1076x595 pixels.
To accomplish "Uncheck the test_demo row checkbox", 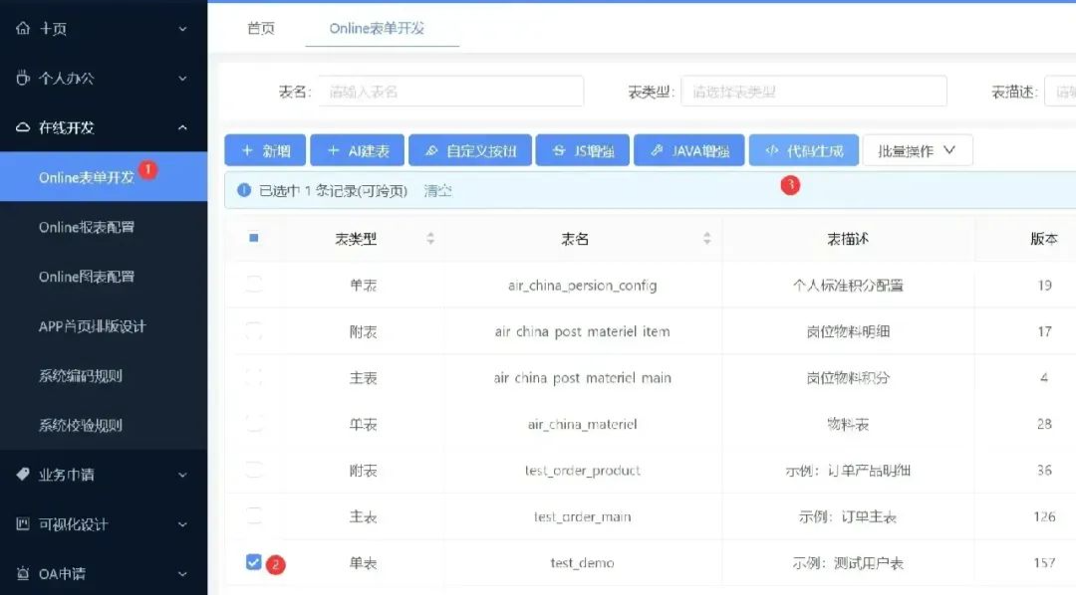I will pyautogui.click(x=253, y=562).
